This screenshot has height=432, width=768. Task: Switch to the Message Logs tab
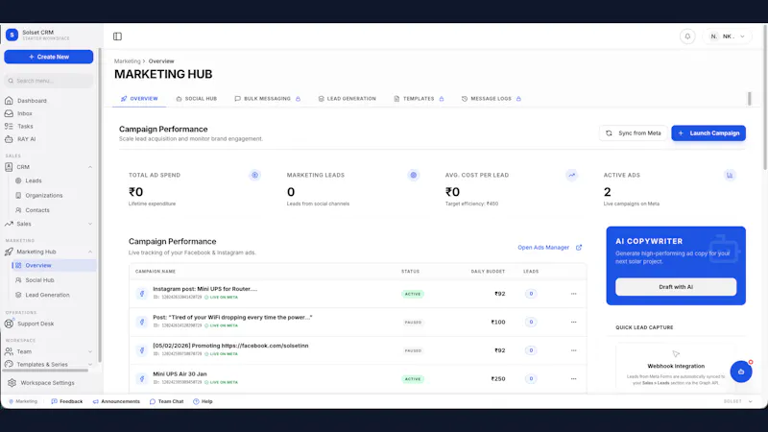(x=492, y=99)
